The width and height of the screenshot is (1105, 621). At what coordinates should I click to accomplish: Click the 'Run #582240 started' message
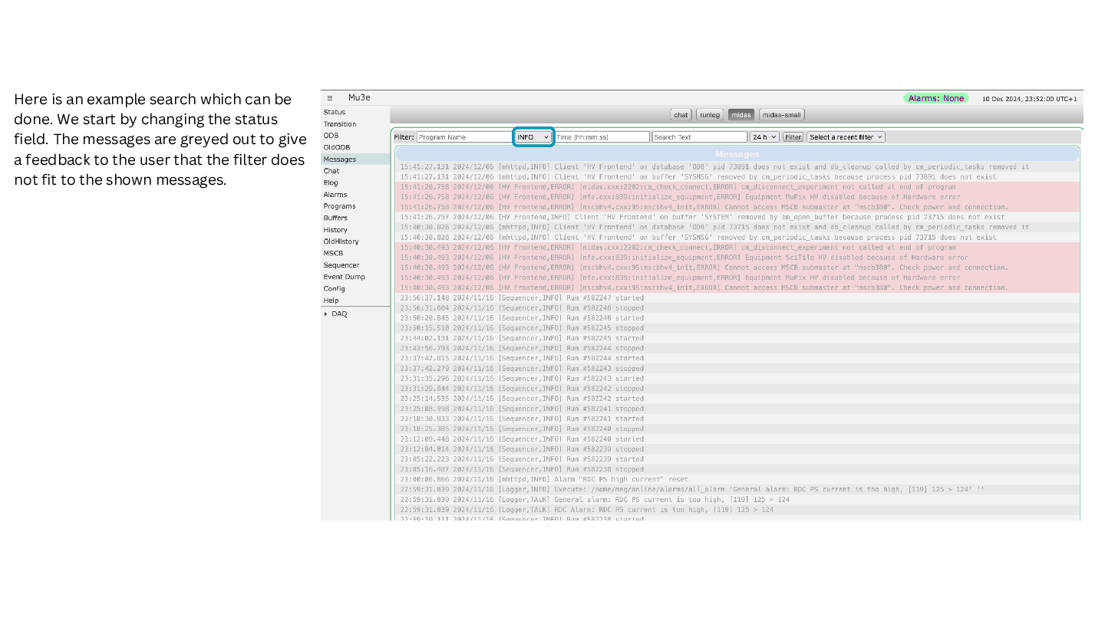(737, 439)
